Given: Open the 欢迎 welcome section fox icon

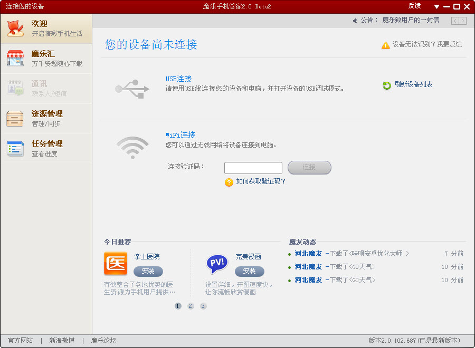Looking at the screenshot, I should [15, 28].
